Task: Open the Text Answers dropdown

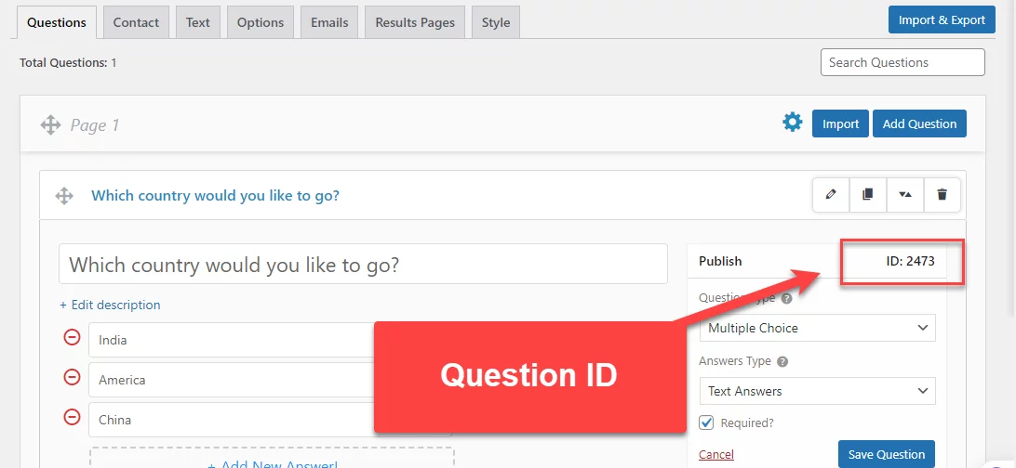Action: pos(818,391)
